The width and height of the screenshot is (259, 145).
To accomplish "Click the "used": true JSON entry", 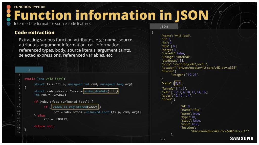I will [190, 124].
